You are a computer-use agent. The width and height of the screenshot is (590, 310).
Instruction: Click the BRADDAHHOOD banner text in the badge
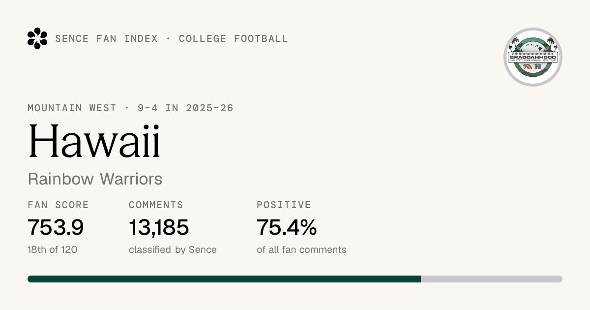[x=533, y=57]
